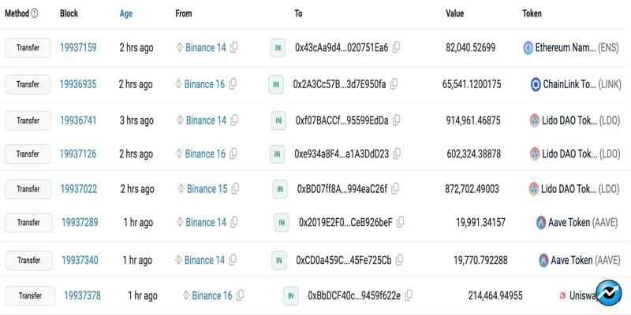Click the Ethereum Name Service token icon
This screenshot has height=315, width=631.
pos(528,48)
